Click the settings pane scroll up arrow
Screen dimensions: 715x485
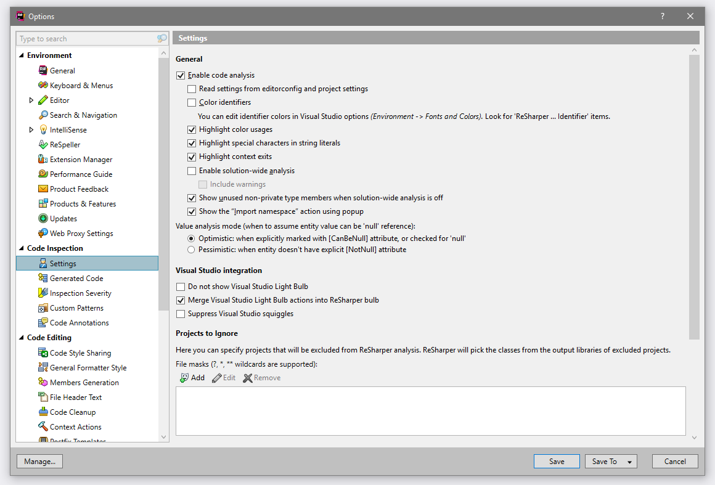point(694,50)
